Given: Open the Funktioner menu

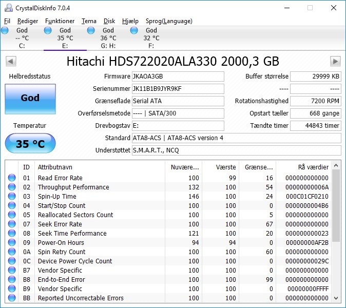Looking at the screenshot, I should (60, 21).
